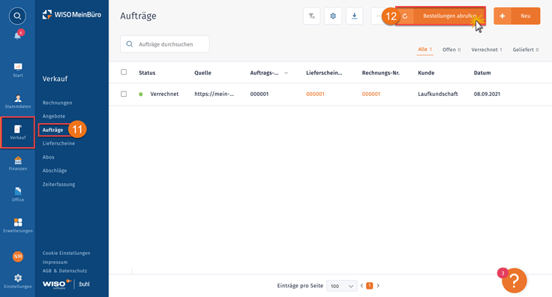
Task: Open Finanzen section
Action: (x=17, y=163)
